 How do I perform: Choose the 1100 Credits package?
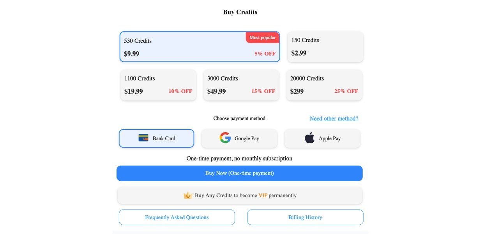click(158, 85)
